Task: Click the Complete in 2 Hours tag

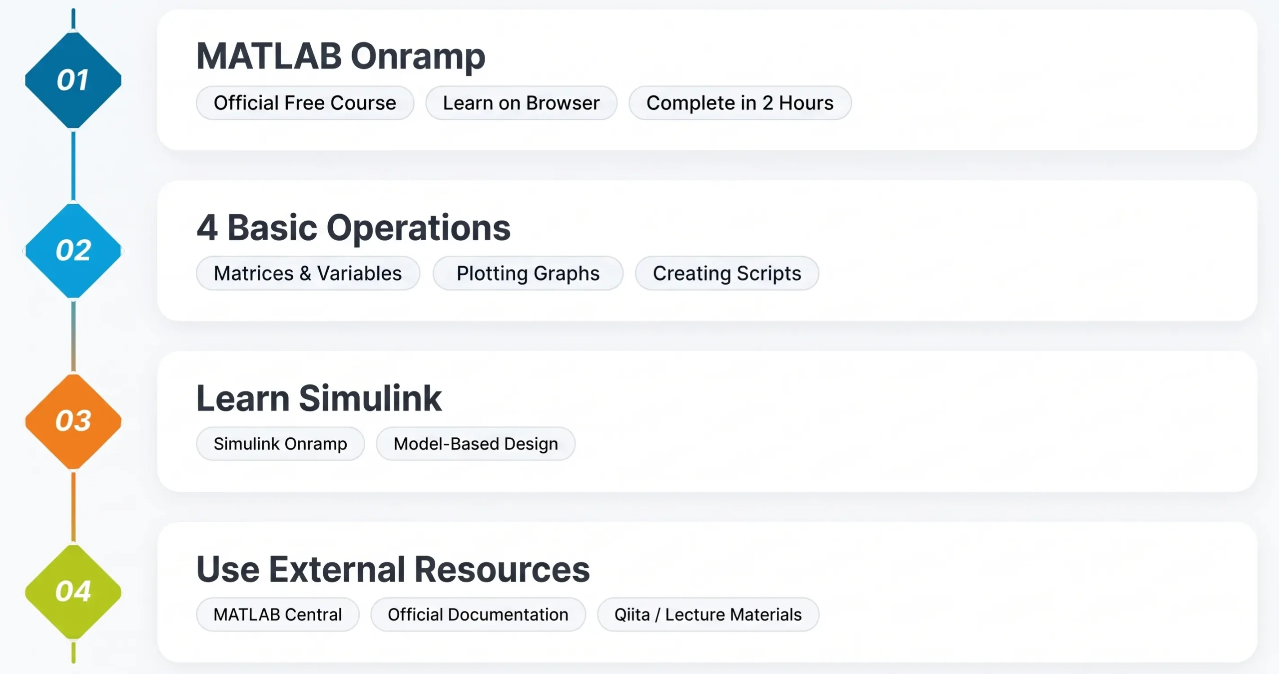Action: [x=740, y=103]
